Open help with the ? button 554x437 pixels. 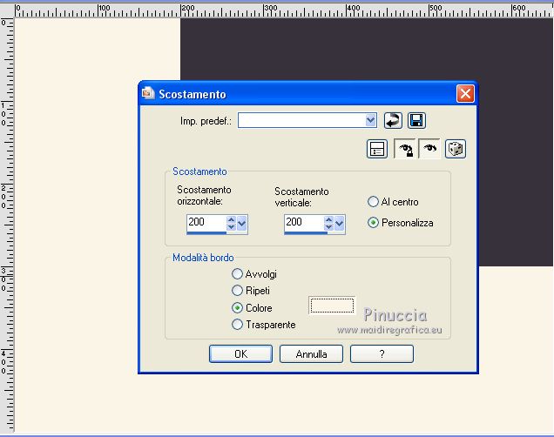click(x=382, y=353)
